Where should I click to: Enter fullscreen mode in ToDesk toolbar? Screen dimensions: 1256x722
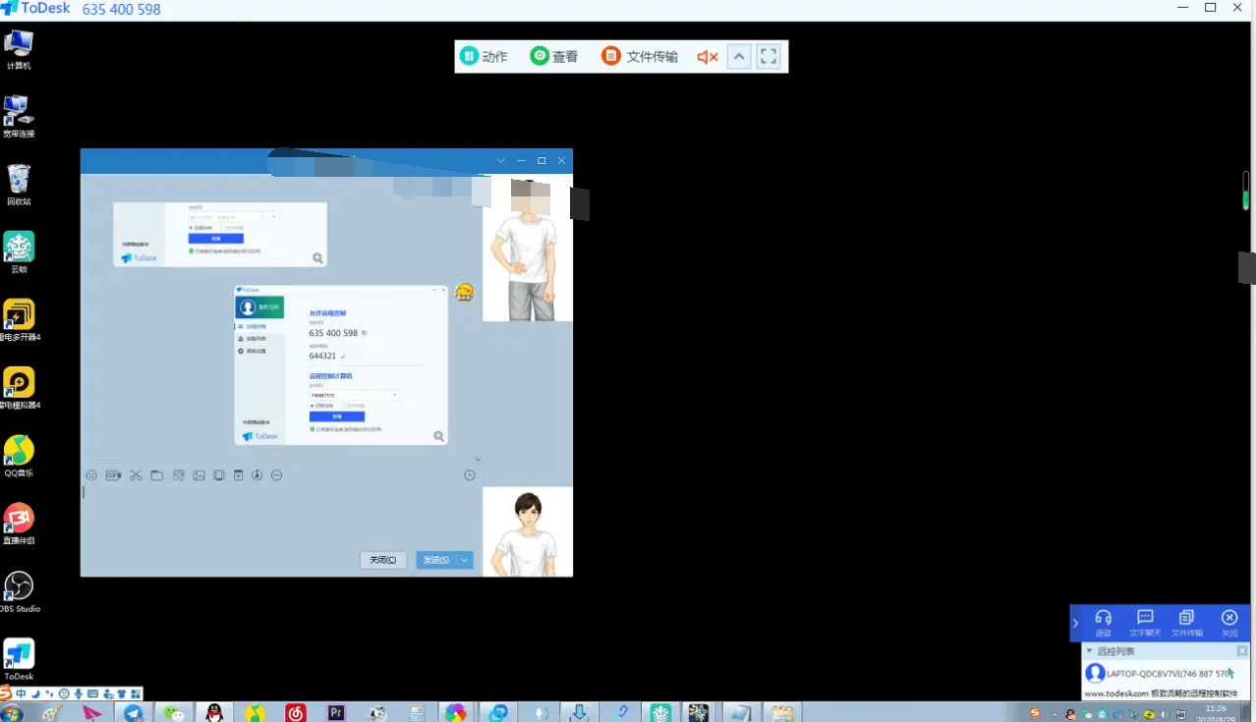[x=769, y=56]
